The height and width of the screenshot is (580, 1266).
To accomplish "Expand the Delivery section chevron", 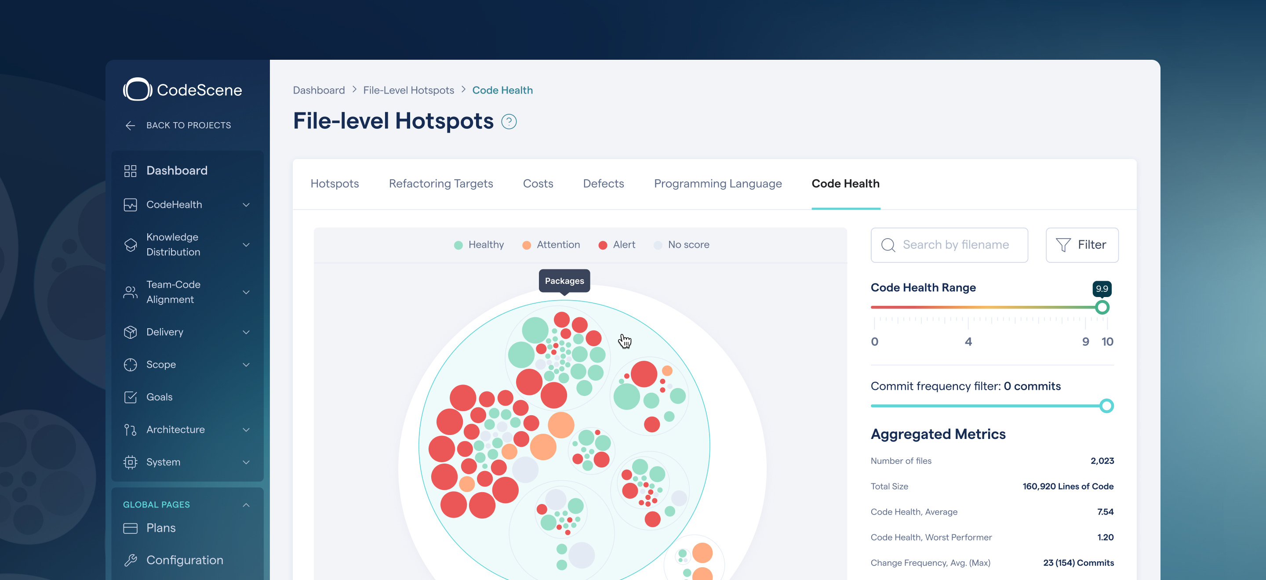I will coord(246,332).
